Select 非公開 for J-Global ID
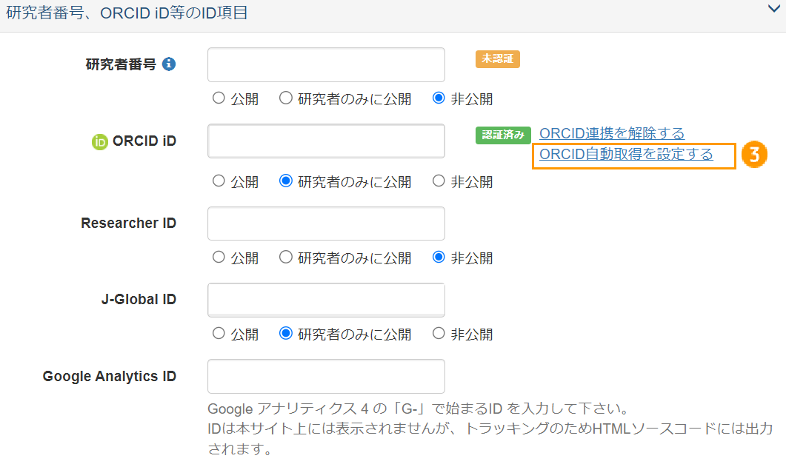This screenshot has width=786, height=467. 438,335
